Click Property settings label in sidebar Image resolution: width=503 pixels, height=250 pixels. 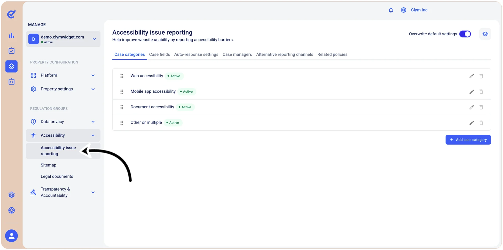[57, 89]
